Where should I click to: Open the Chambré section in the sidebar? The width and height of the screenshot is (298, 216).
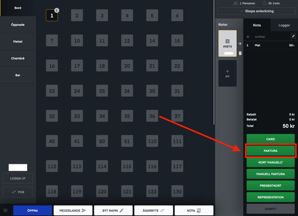click(x=18, y=58)
